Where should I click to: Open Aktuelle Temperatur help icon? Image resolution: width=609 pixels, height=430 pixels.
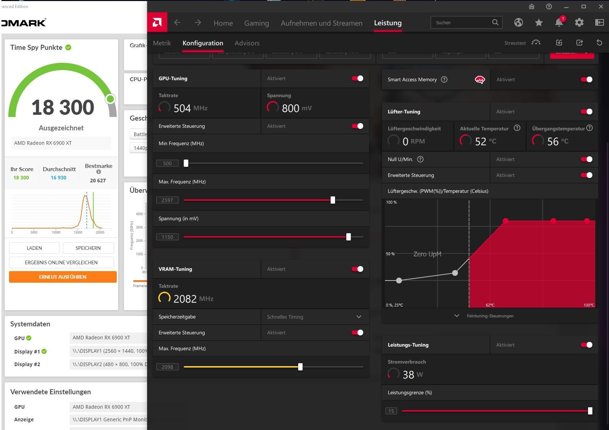click(517, 128)
